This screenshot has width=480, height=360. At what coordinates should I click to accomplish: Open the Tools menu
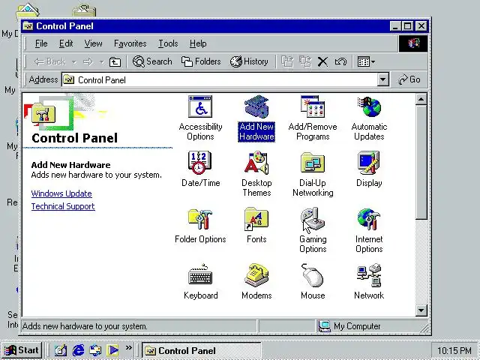[x=168, y=43]
